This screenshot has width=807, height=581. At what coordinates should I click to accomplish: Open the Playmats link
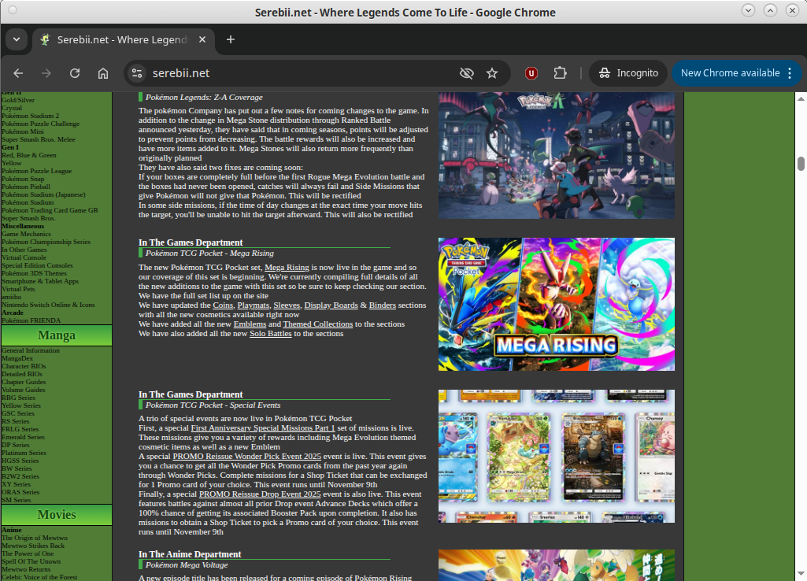254,305
